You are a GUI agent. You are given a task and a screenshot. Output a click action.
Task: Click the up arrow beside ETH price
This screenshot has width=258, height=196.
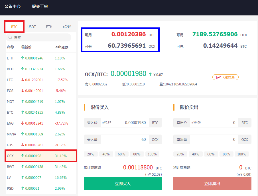pos(23,58)
